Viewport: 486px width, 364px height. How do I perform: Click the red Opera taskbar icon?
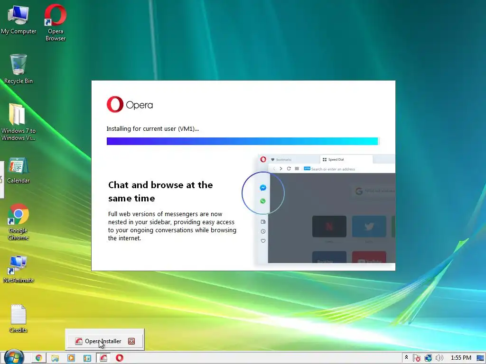pyautogui.click(x=120, y=358)
